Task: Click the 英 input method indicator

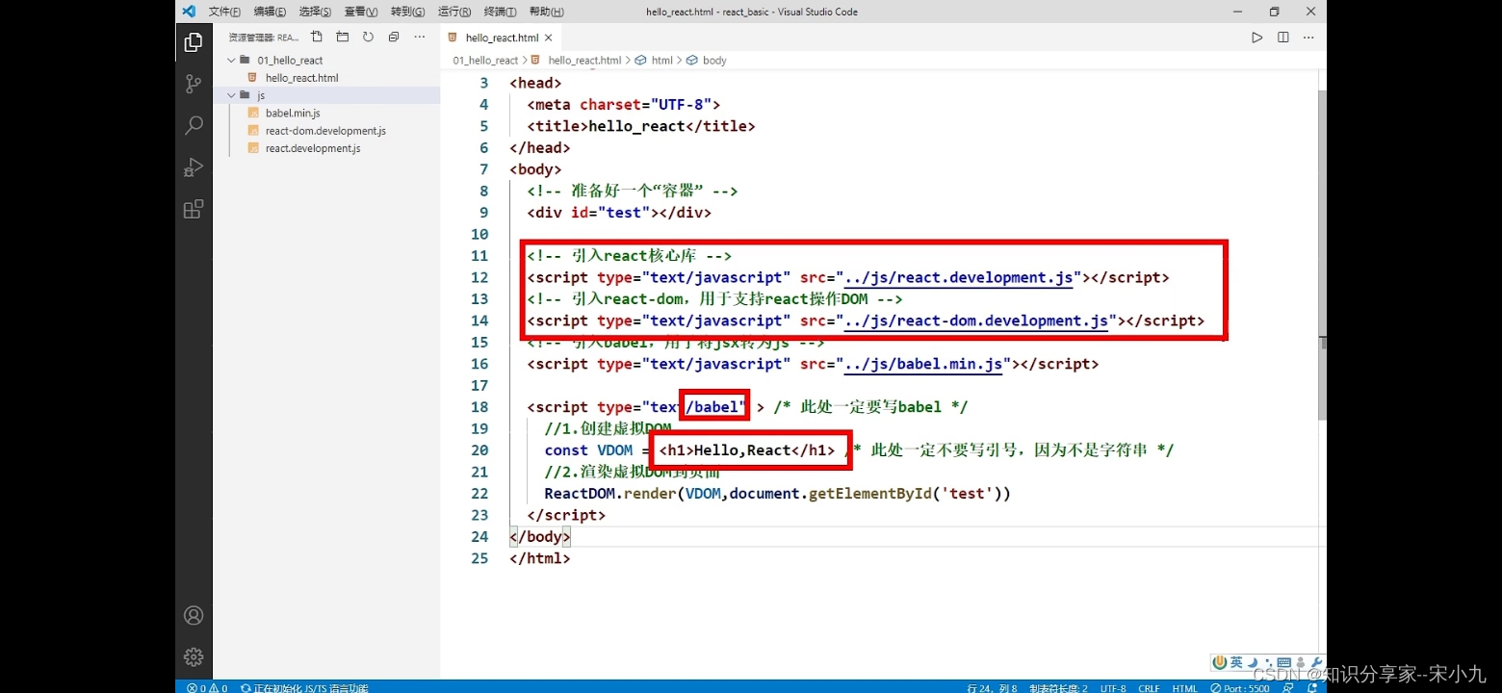Action: click(x=1235, y=662)
